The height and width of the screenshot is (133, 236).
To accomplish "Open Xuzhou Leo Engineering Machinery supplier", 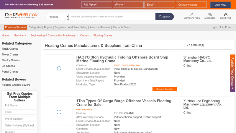I will [203, 104].
